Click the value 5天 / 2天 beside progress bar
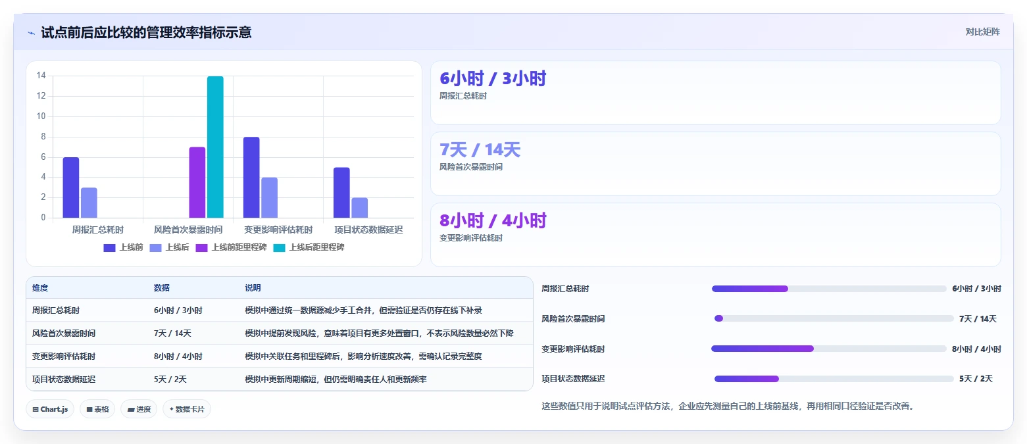 click(x=976, y=379)
